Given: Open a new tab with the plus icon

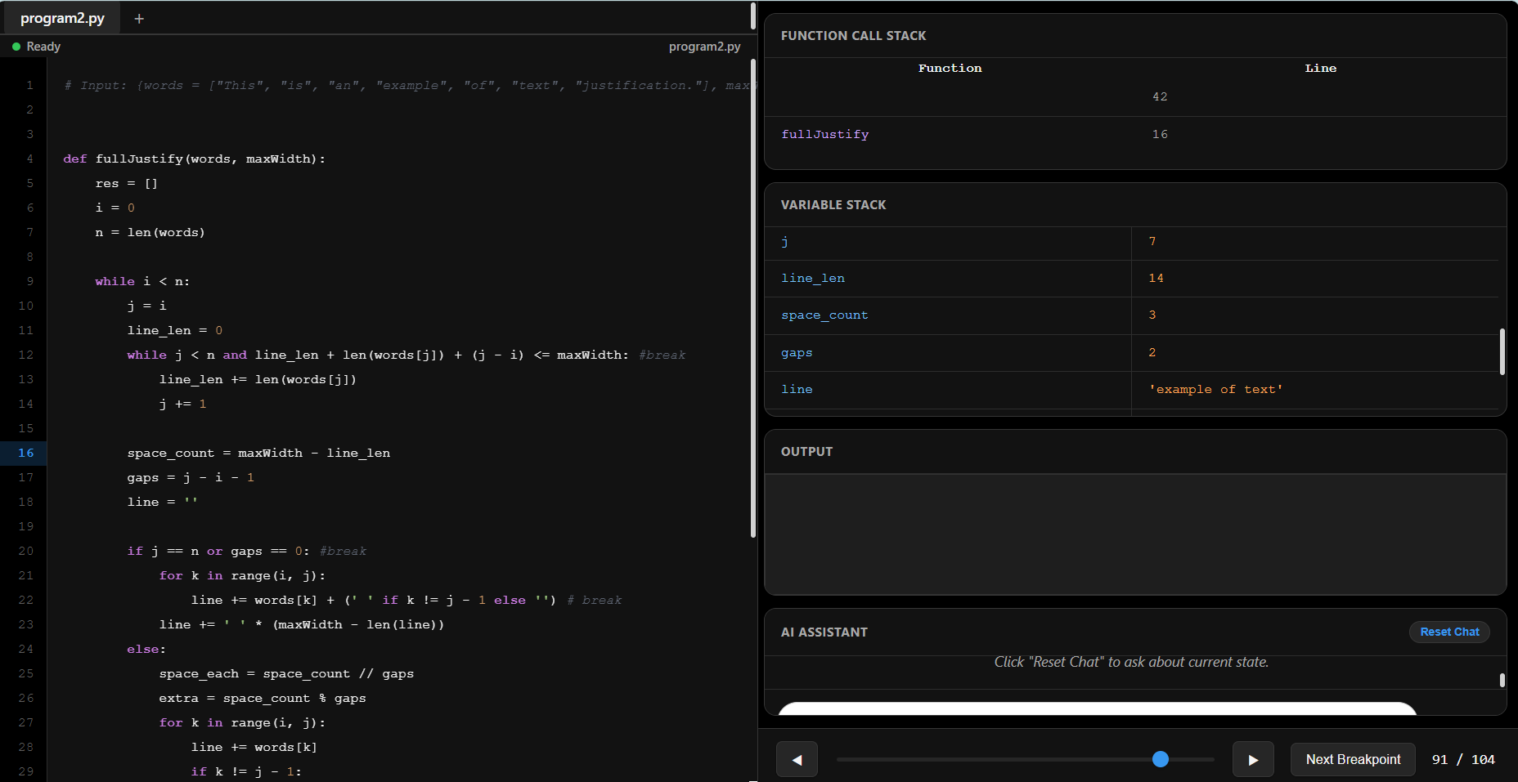Looking at the screenshot, I should 139,19.
